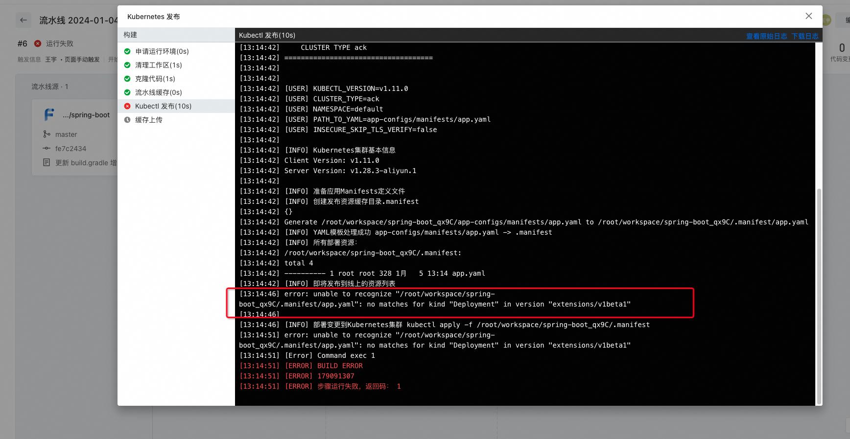This screenshot has height=439, width=850.
Task: Click the 更新 build.gradle commit message
Action: click(x=86, y=163)
